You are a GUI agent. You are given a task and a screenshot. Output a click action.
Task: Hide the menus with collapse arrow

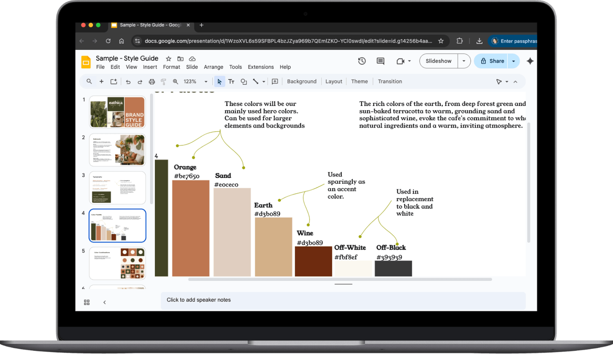pos(515,81)
